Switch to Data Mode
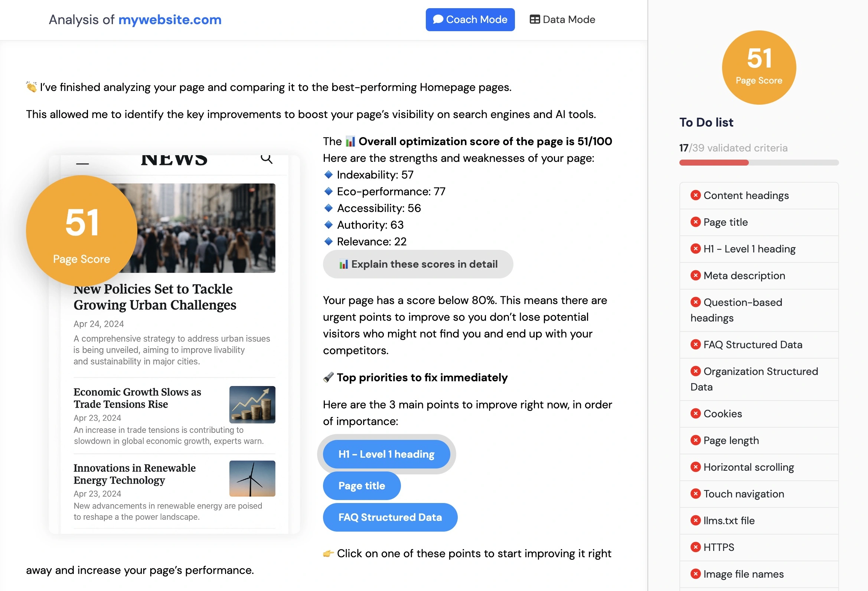 (x=562, y=19)
